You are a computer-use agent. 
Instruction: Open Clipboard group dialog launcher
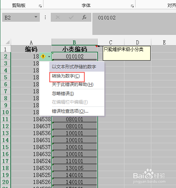tap(40, 6)
